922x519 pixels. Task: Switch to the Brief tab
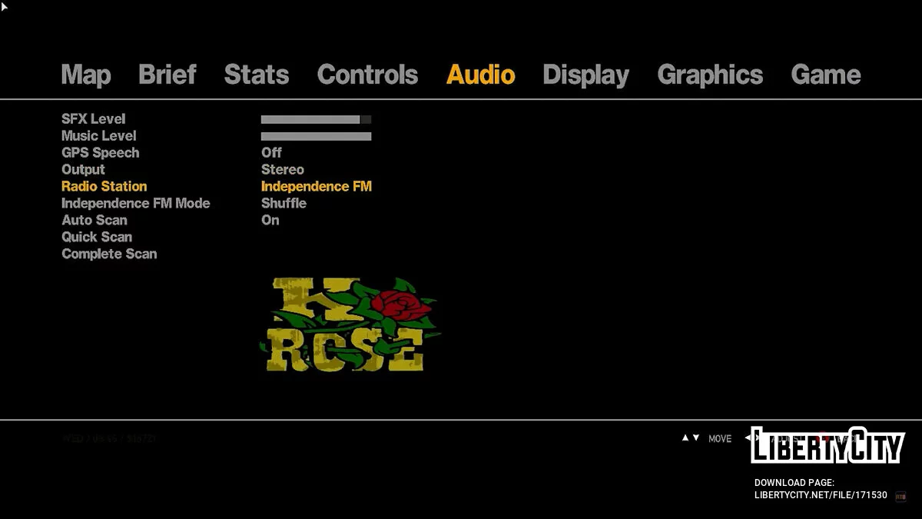tap(167, 75)
